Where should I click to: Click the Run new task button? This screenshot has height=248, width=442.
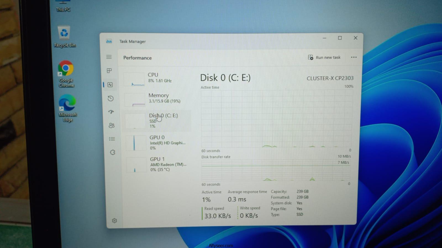point(324,57)
